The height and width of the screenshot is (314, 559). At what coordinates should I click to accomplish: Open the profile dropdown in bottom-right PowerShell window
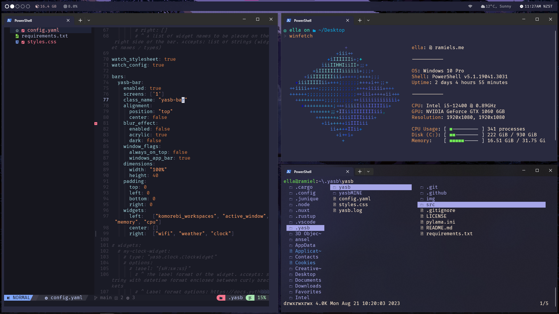[x=368, y=172]
